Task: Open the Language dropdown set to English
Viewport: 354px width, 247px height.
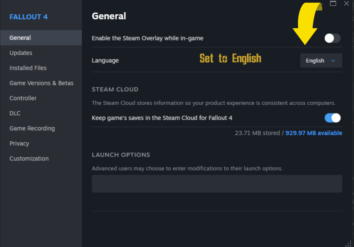Action: (321, 60)
